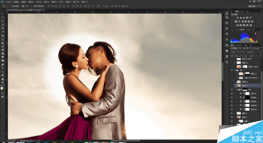The height and width of the screenshot is (143, 263).
Task: Add a Vibrance adjustment (triangle icon)
Action: 251,18
